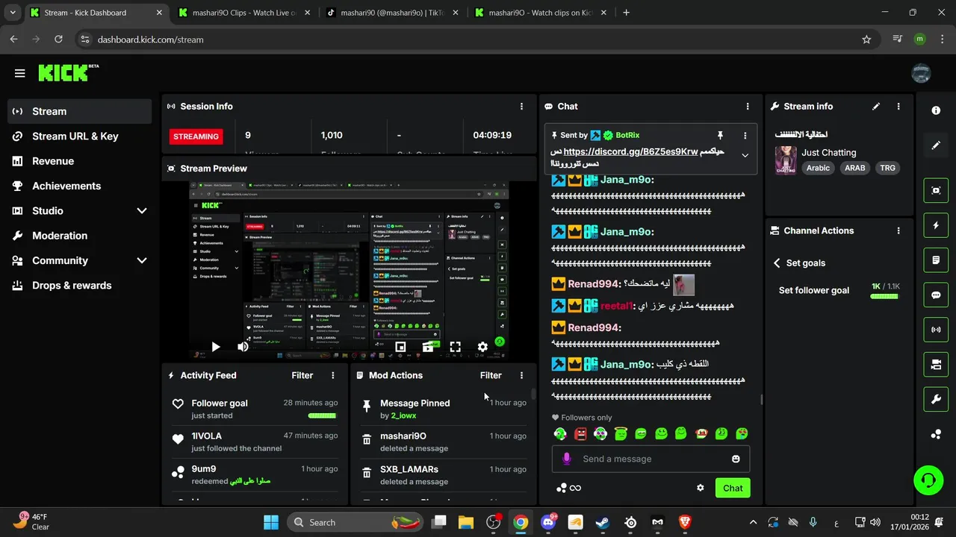956x537 pixels.
Task: Open Discord from the taskbar
Action: click(549, 522)
